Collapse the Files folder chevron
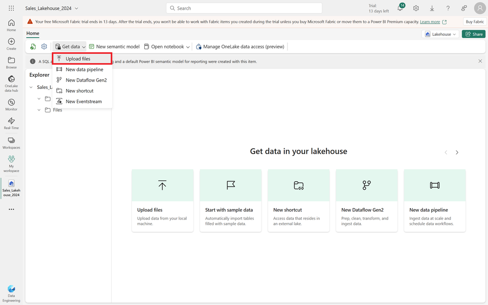 [39, 110]
